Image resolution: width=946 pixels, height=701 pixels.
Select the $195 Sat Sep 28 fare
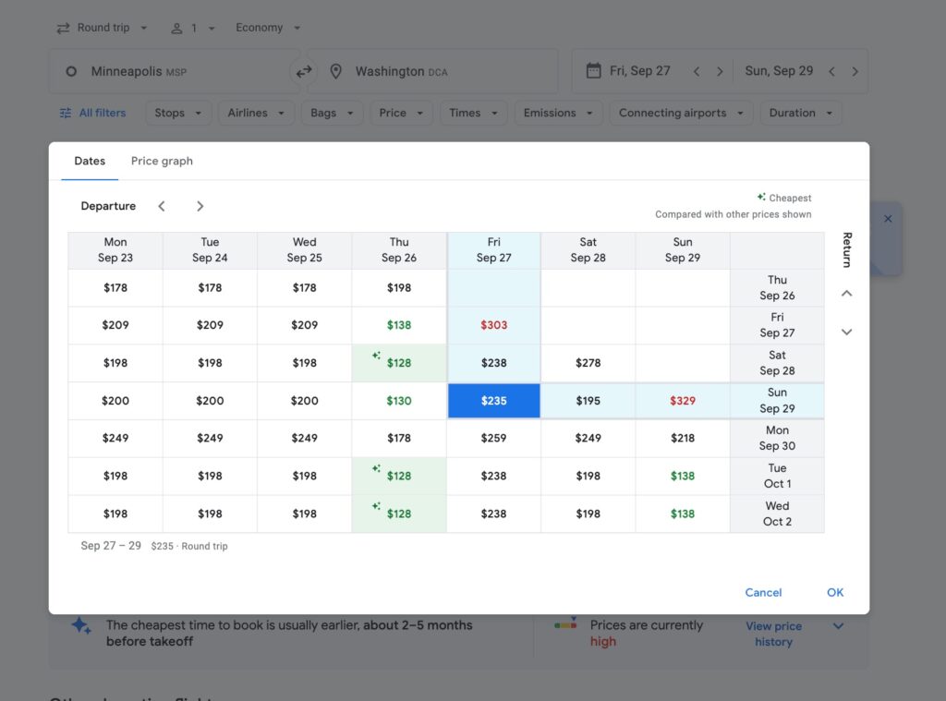pos(588,401)
